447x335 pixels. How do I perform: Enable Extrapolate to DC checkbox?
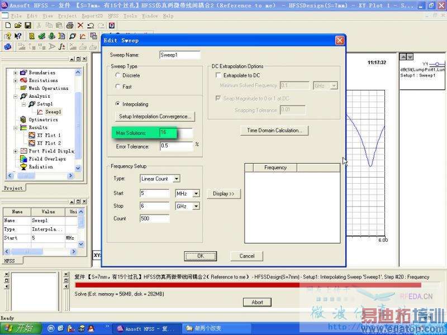[x=218, y=75]
